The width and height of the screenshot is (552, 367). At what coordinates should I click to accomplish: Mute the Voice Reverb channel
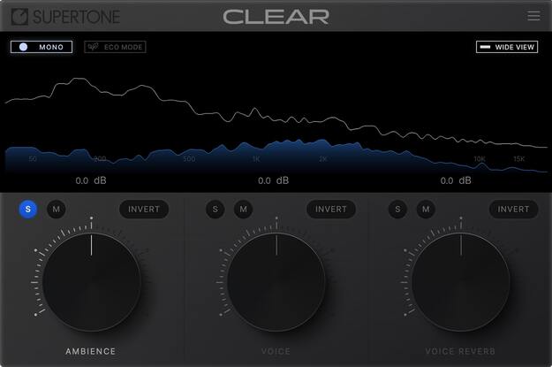(x=426, y=209)
